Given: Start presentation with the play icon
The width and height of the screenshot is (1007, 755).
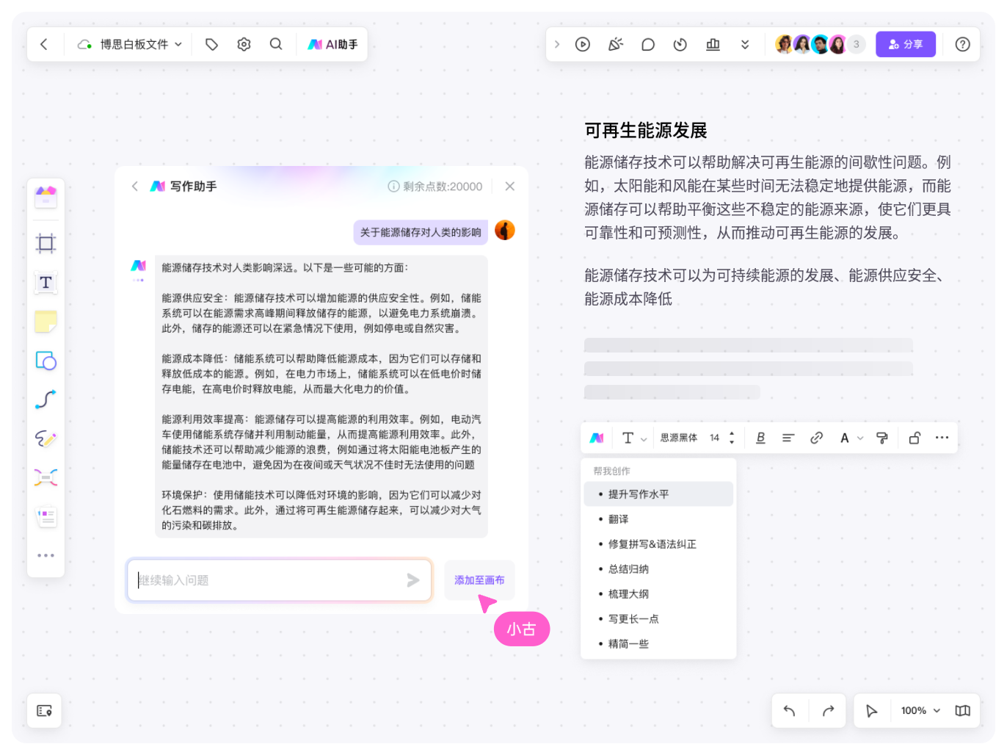Looking at the screenshot, I should [x=583, y=44].
